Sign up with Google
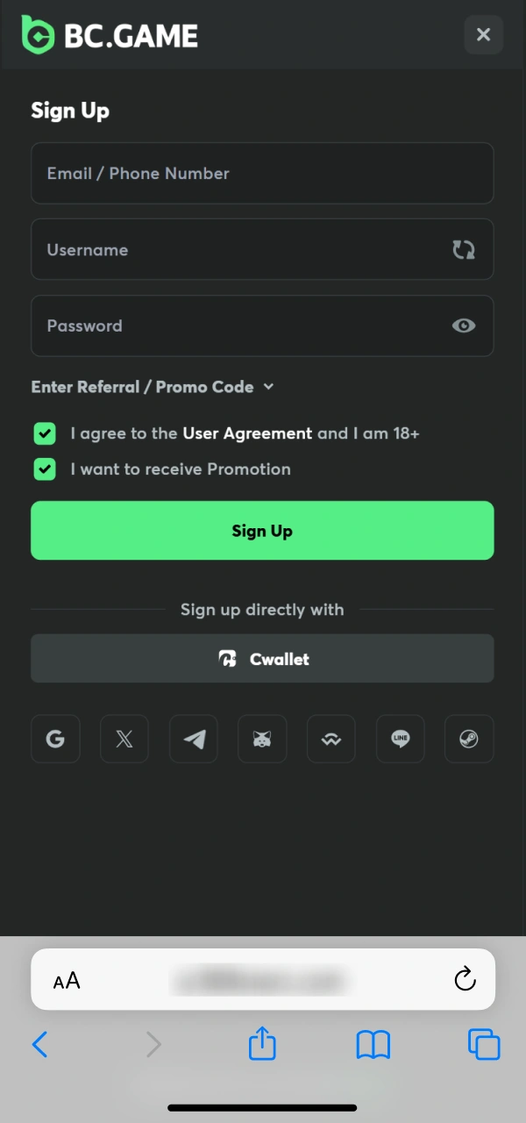The image size is (526, 1123). pos(55,739)
